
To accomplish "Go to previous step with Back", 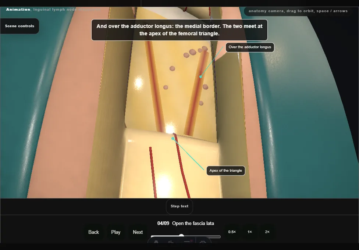I will point(94,232).
